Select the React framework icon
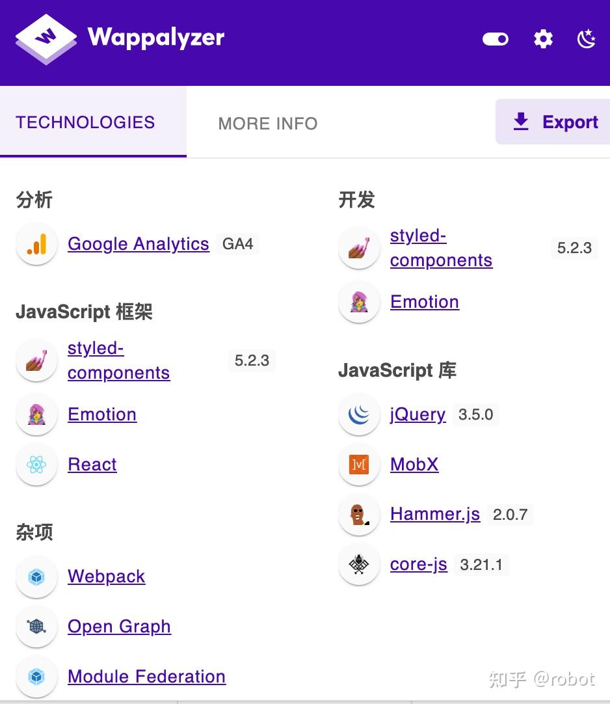The height and width of the screenshot is (704, 610). coord(36,465)
